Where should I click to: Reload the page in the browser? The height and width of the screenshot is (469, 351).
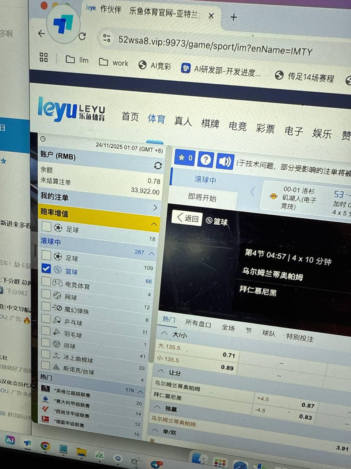tap(82, 36)
